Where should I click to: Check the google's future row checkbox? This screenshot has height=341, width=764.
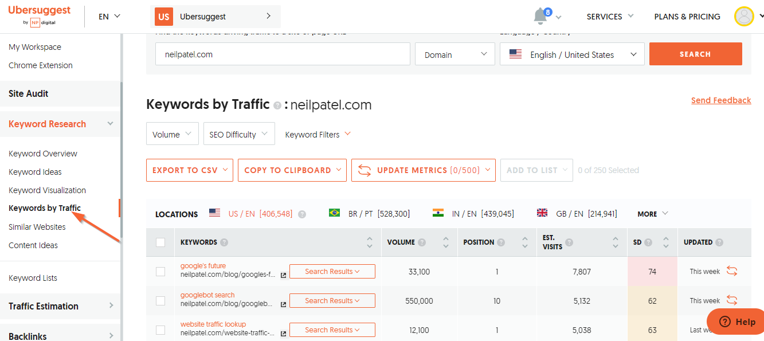pyautogui.click(x=160, y=272)
